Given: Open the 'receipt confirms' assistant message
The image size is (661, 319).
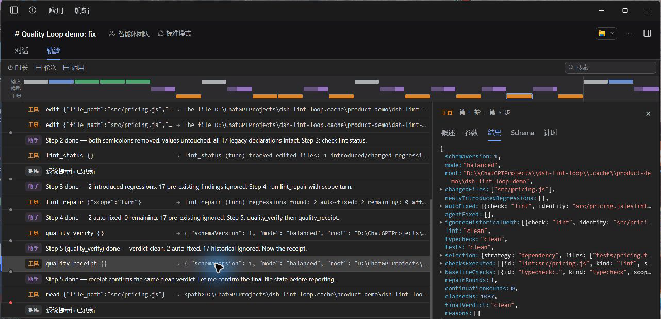Looking at the screenshot, I should (x=216, y=279).
